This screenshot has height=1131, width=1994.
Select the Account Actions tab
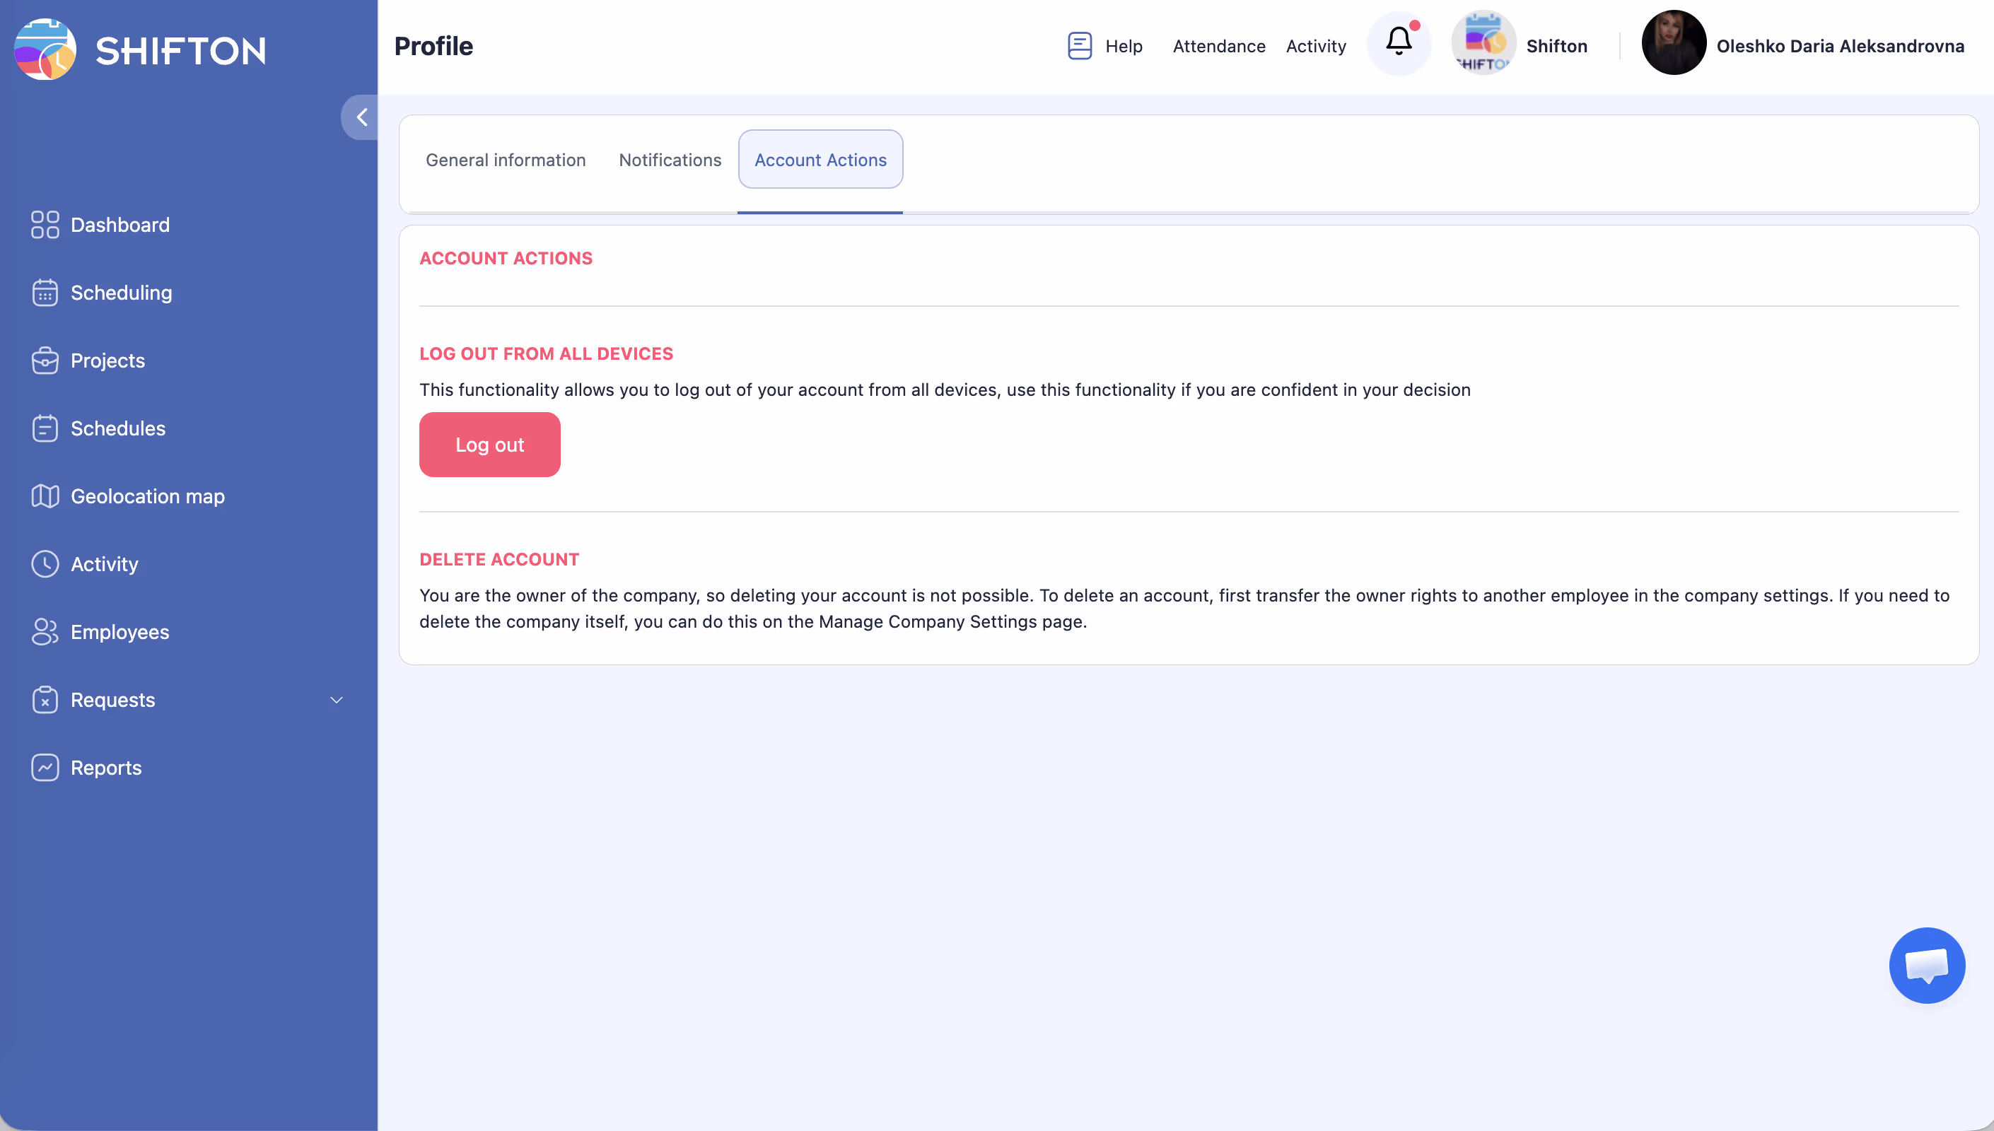coord(820,160)
